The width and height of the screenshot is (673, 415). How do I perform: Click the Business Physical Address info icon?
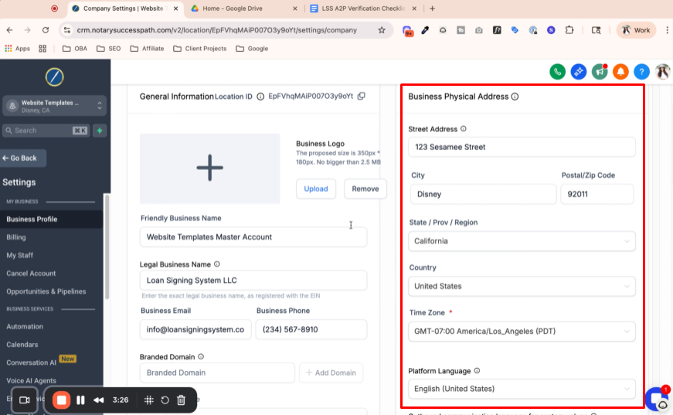(x=515, y=97)
